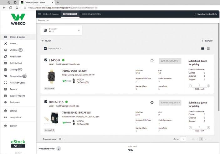Image resolution: width=220 pixels, height=154 pixels.
Task: Click the Integrations sidebar icon
Action: (5, 117)
